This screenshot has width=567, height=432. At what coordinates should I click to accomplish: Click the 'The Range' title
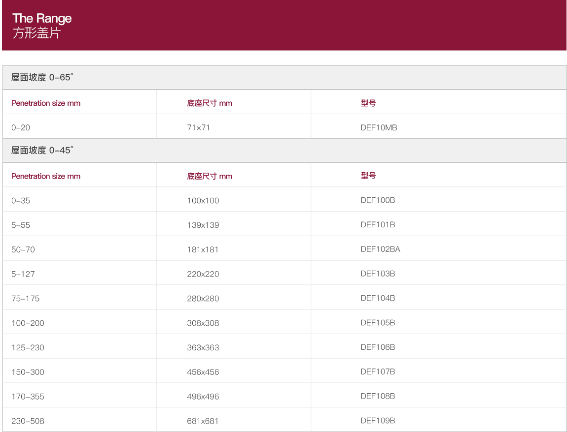click(42, 18)
